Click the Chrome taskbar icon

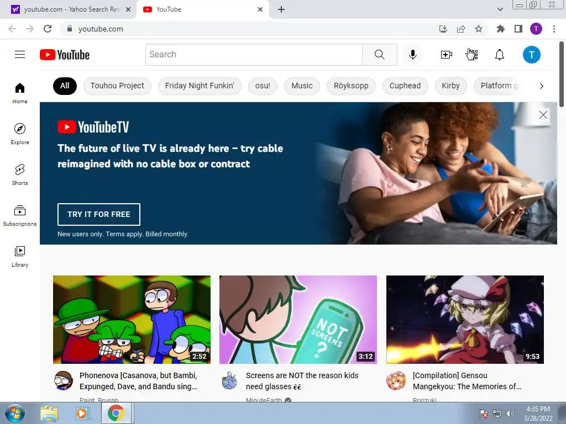(116, 414)
